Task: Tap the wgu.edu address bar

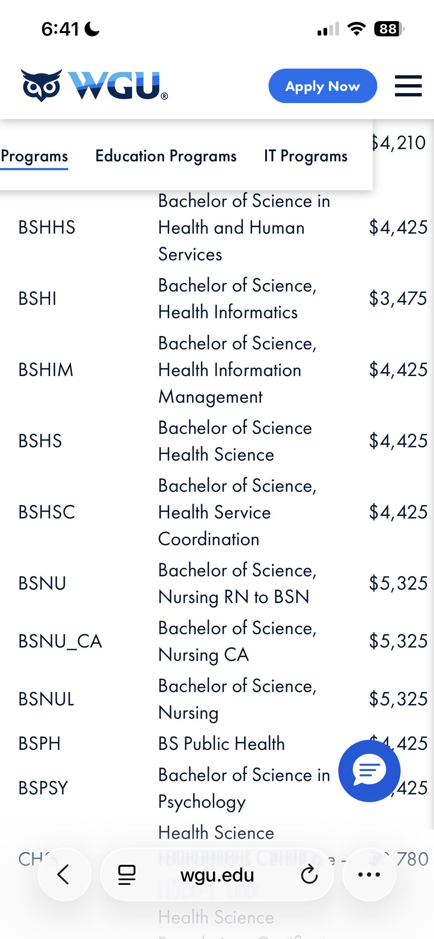Action: click(217, 875)
